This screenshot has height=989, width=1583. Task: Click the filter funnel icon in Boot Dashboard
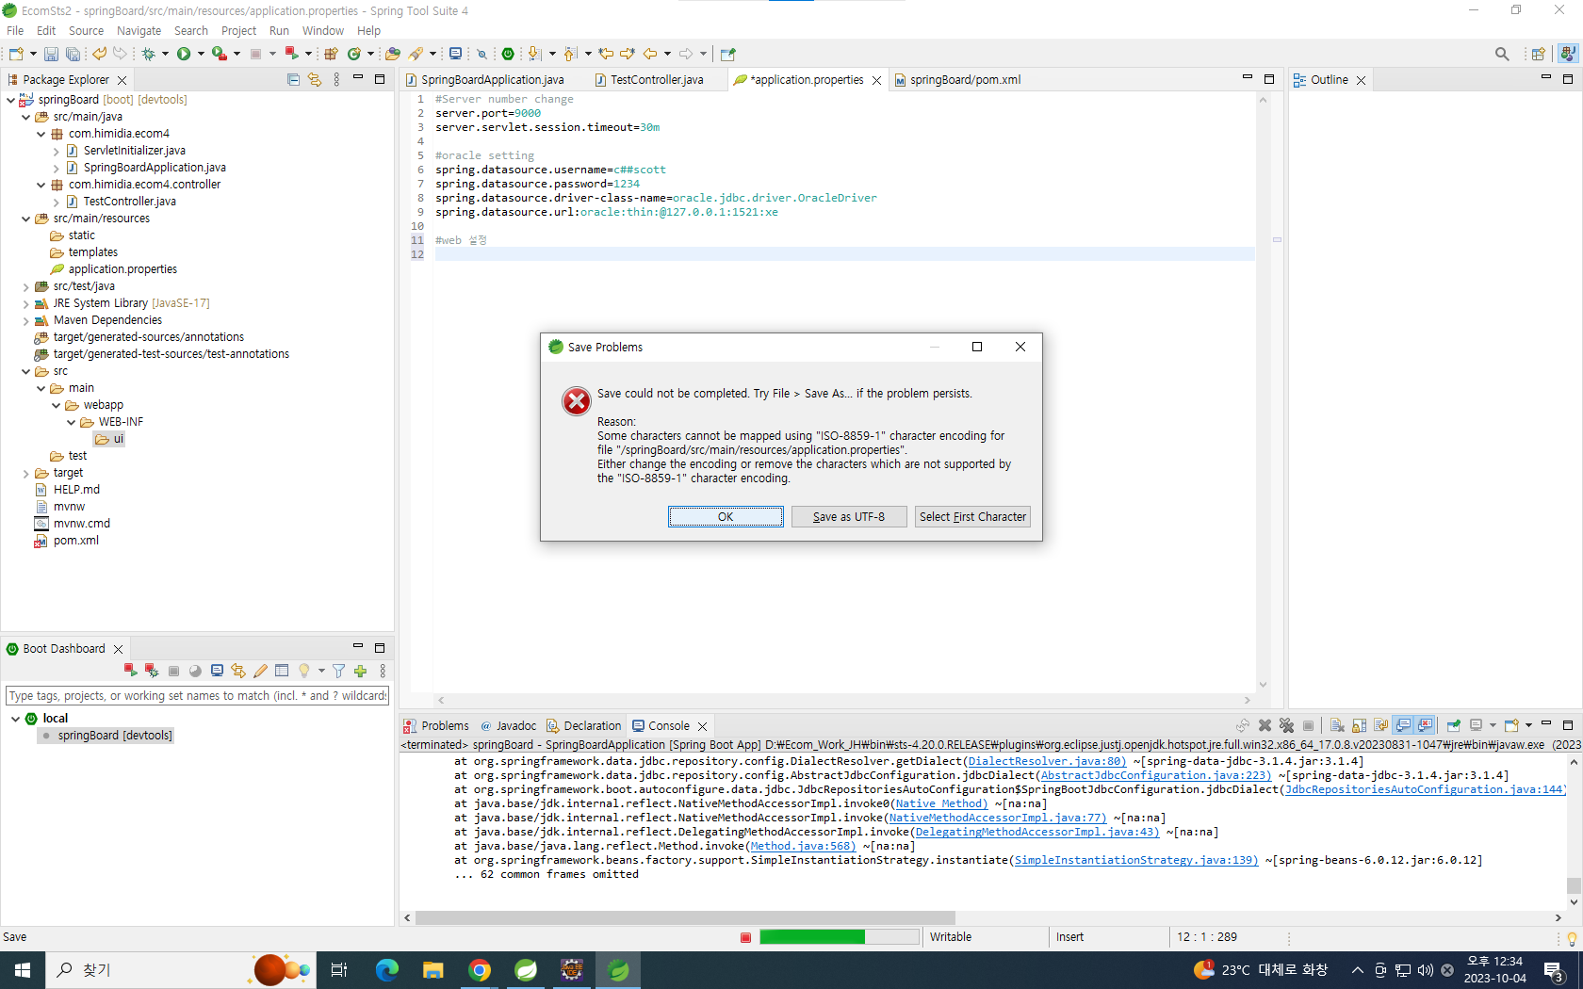[338, 671]
